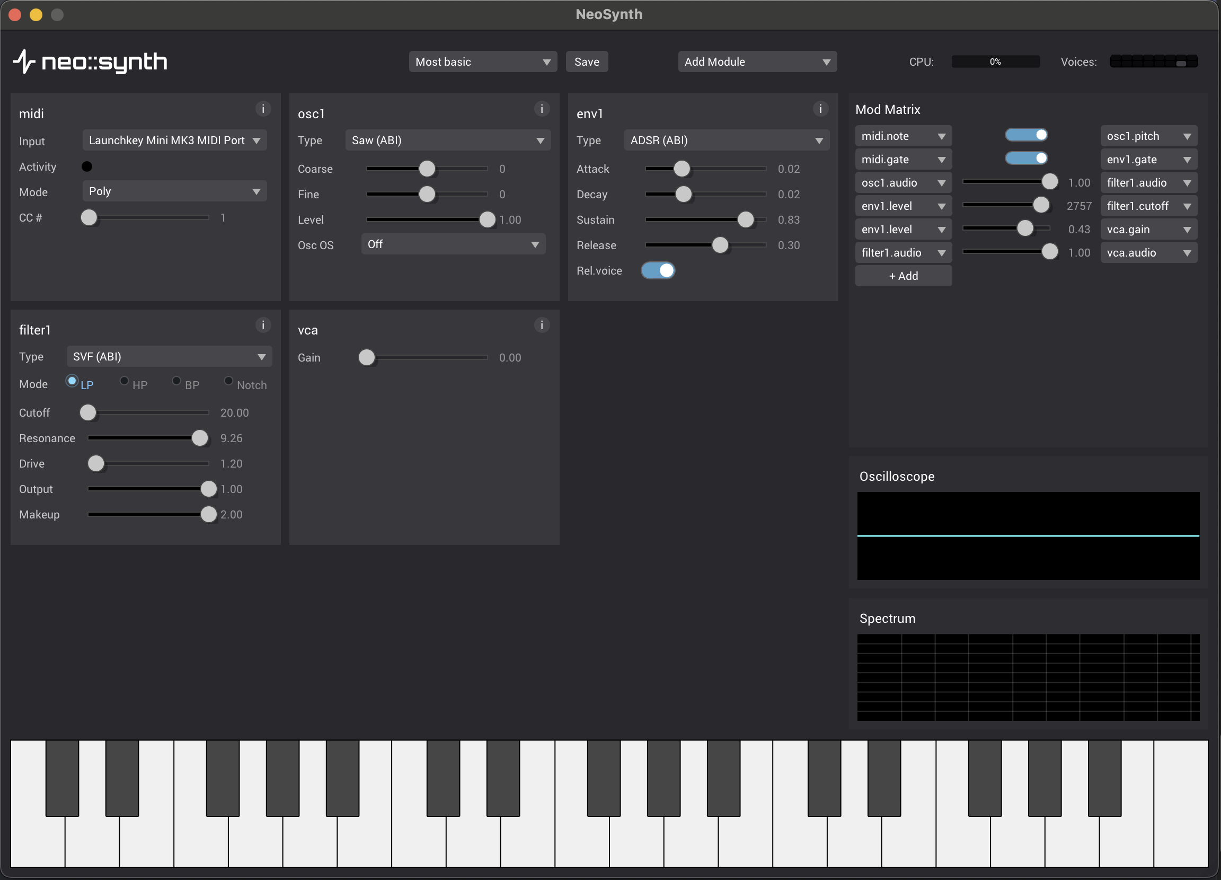Click the Voices meter indicator
Image resolution: width=1221 pixels, height=880 pixels.
click(1153, 62)
